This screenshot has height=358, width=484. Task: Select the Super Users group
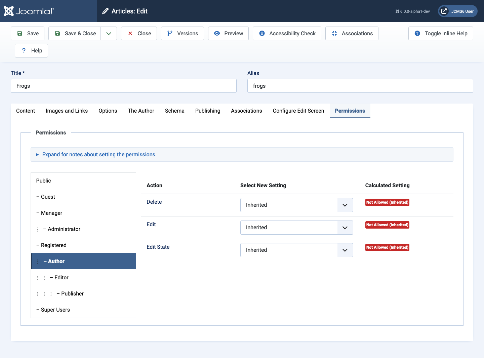click(55, 310)
